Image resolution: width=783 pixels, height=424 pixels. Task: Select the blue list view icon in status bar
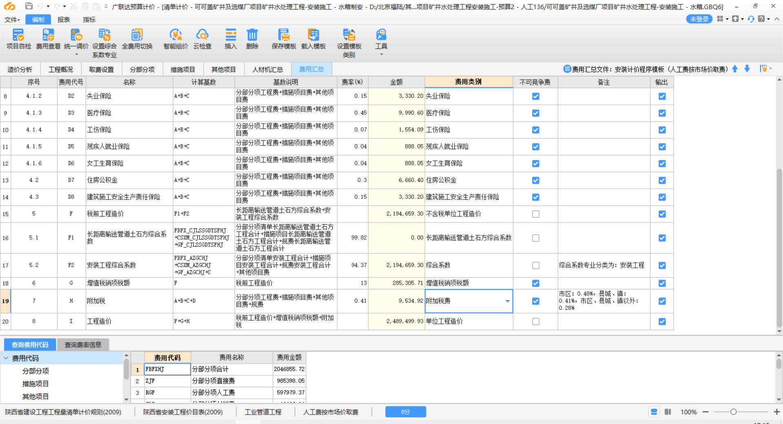tap(654, 412)
